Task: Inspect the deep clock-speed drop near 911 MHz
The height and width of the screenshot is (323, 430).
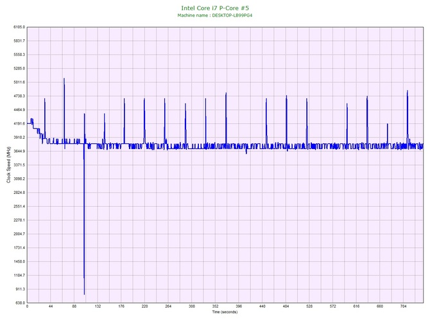Action: pos(84,220)
